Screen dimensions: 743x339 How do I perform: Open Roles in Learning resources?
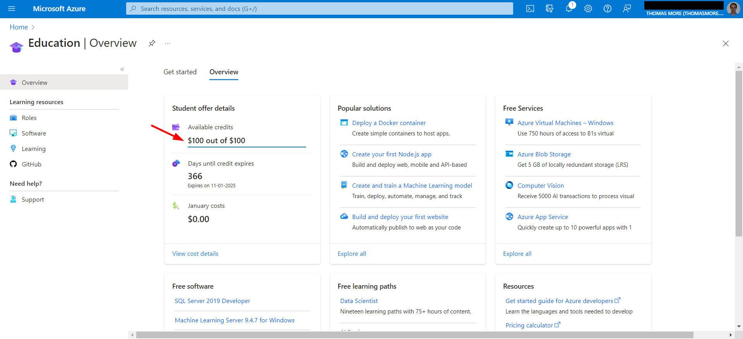click(x=29, y=118)
